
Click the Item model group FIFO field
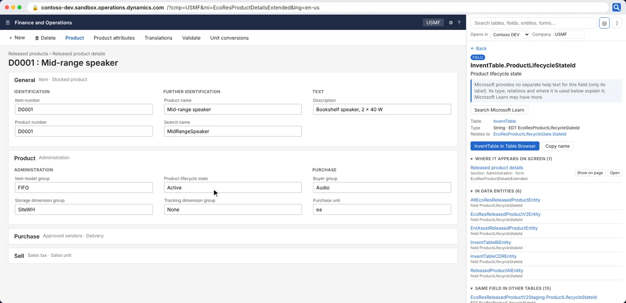tap(84, 188)
